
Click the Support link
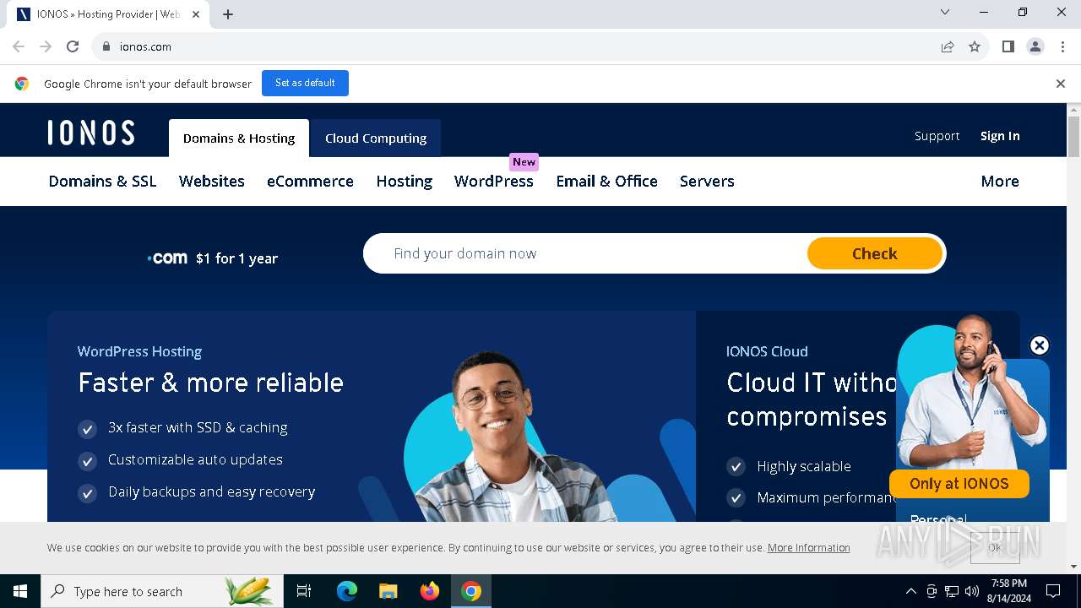937,136
